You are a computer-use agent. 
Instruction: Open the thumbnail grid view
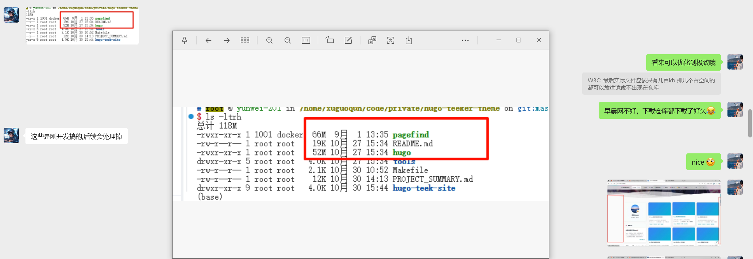[x=245, y=40]
